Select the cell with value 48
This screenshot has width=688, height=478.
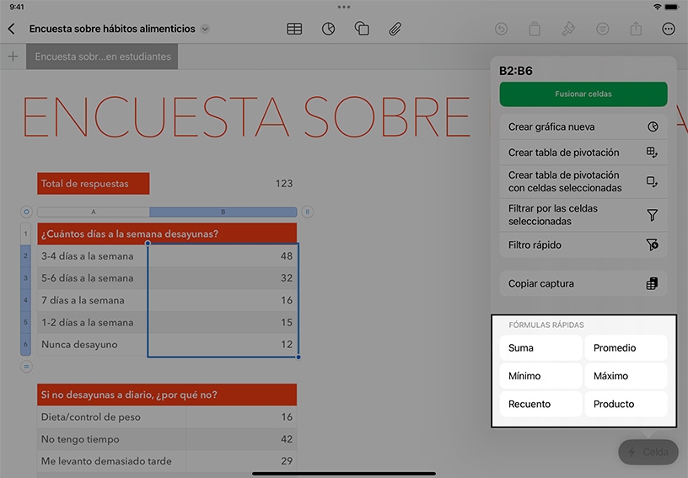coord(223,255)
